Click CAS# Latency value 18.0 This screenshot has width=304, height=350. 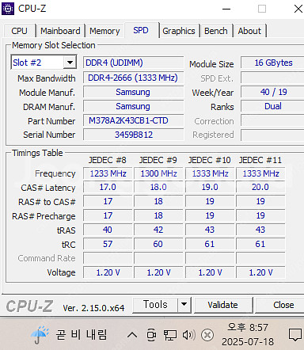coord(158,187)
